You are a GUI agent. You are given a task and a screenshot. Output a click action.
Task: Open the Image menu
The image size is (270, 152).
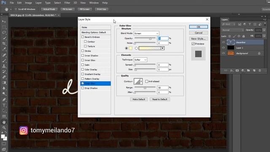point(28,3)
